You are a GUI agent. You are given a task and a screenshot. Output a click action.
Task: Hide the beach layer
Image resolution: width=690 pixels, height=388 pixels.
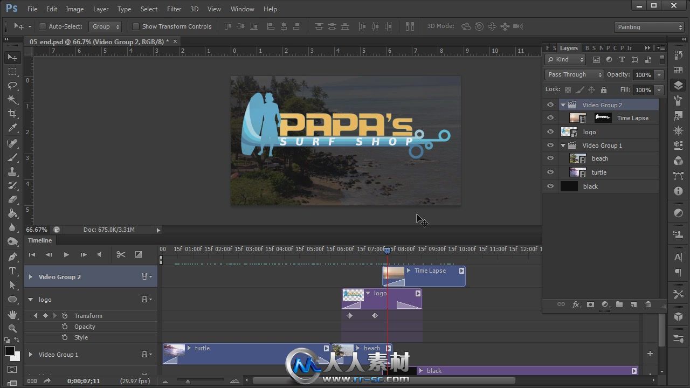[550, 158]
